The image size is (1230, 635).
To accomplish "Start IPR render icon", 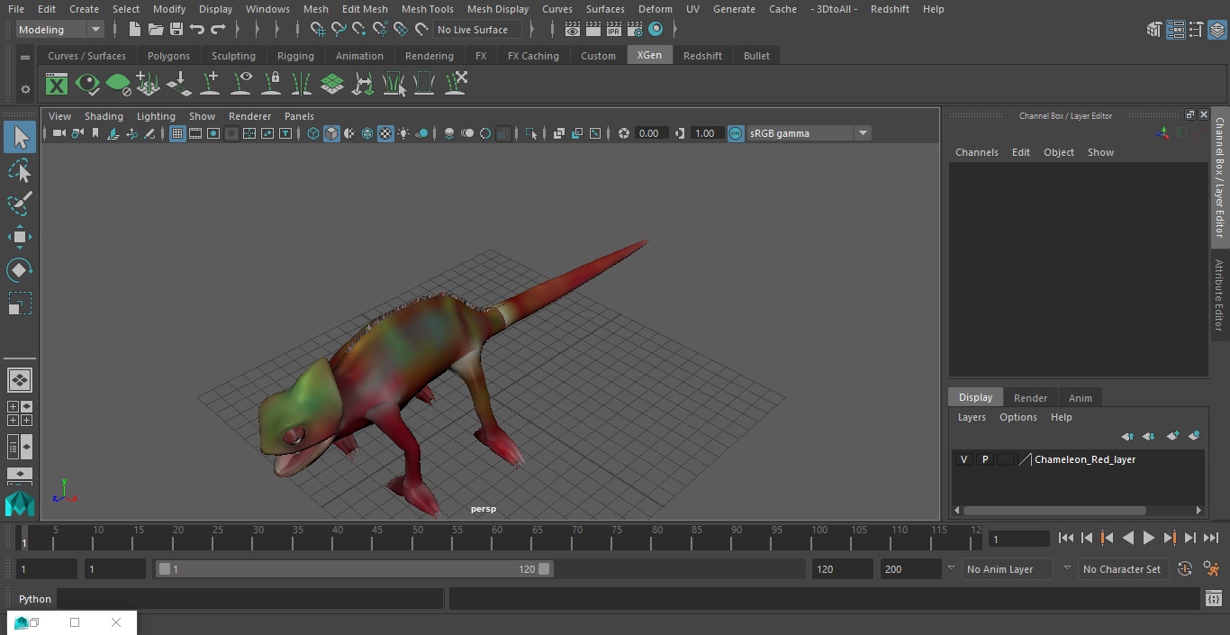I will [613, 30].
